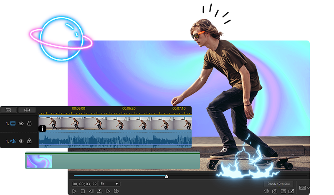Click the add tracks button in timeline
Image resolution: width=334 pixels, height=195 pixels.
click(8, 110)
